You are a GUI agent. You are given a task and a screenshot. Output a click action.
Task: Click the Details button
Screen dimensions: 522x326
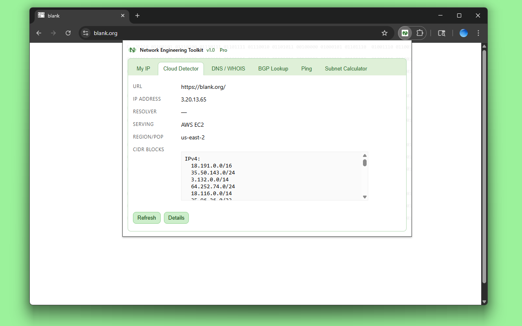(176, 218)
